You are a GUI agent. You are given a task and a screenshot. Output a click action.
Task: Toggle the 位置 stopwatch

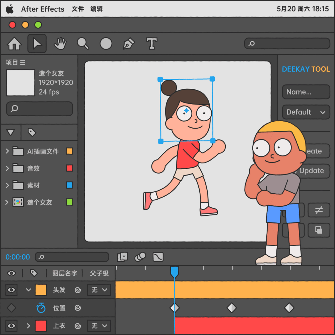point(41,308)
